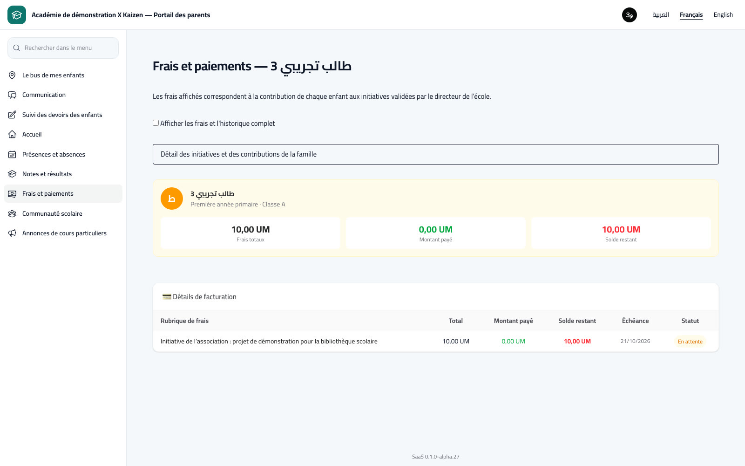The height and width of the screenshot is (466, 745).
Task: Click the orange student avatar circle
Action: tap(172, 199)
